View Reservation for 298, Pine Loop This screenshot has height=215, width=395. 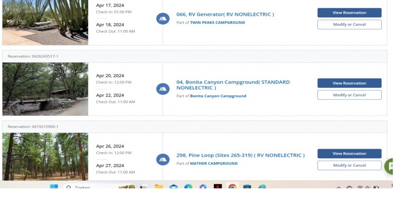pos(349,153)
